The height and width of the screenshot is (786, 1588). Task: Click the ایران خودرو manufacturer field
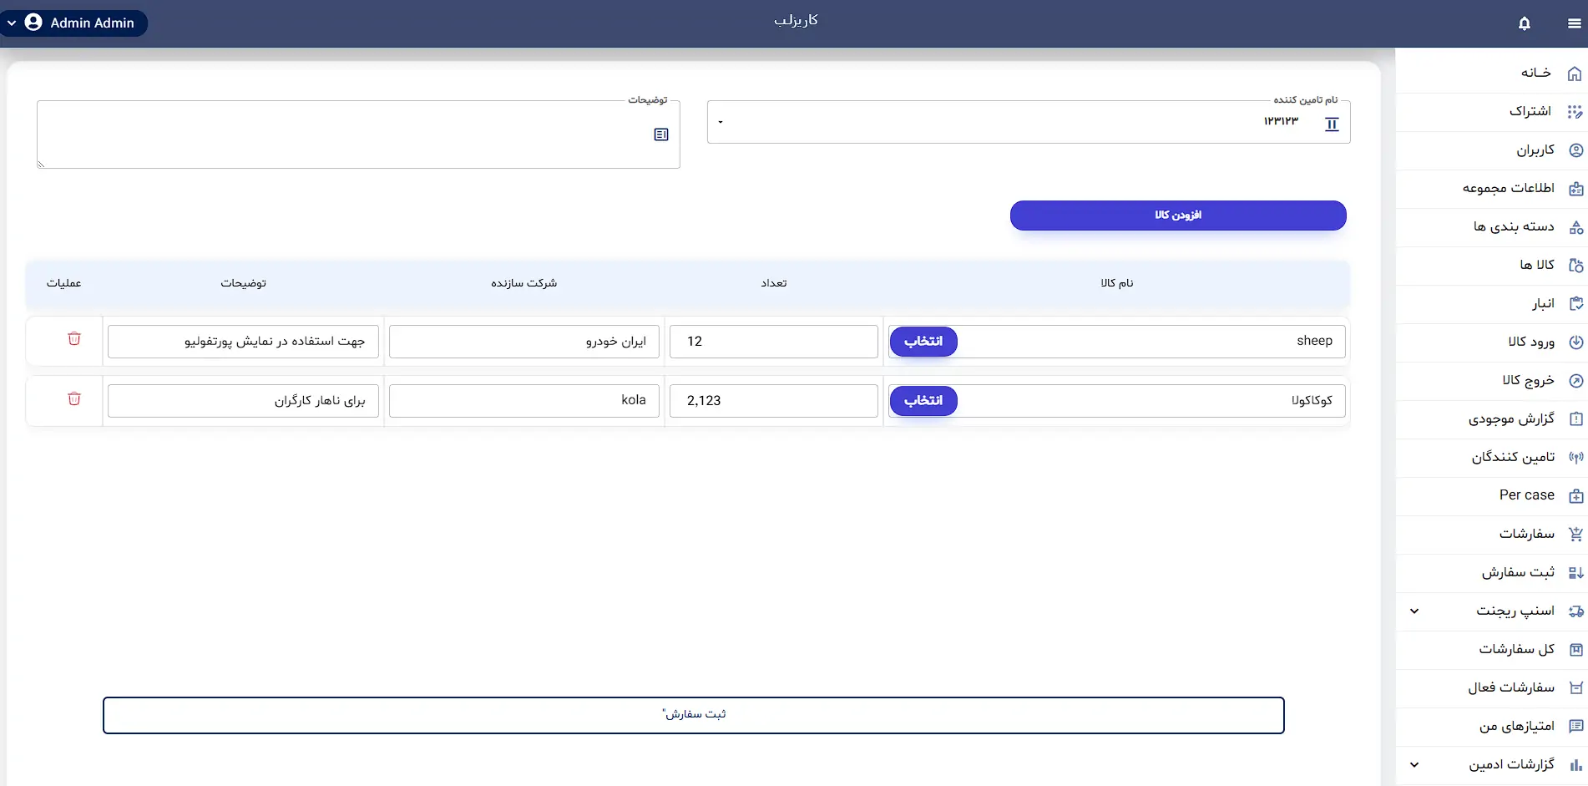(524, 342)
